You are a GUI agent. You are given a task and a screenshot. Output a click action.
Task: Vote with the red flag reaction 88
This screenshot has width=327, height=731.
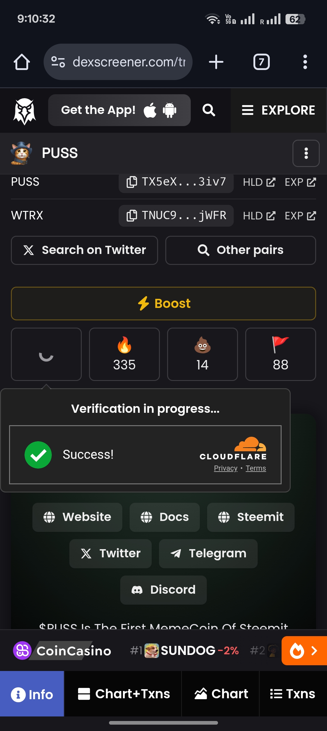(281, 354)
